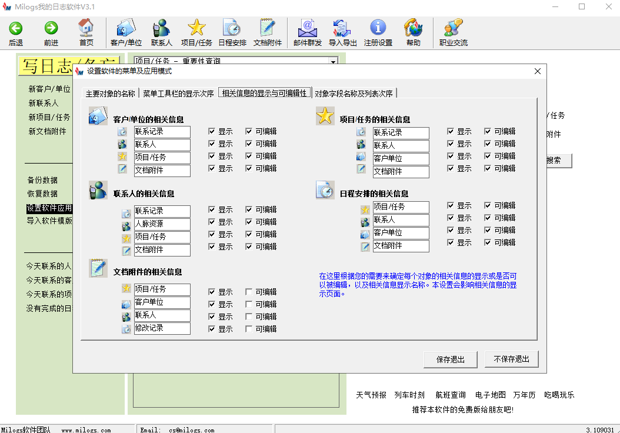Click the 保存退出 button
Screen dimensions: 620x433
click(450, 359)
